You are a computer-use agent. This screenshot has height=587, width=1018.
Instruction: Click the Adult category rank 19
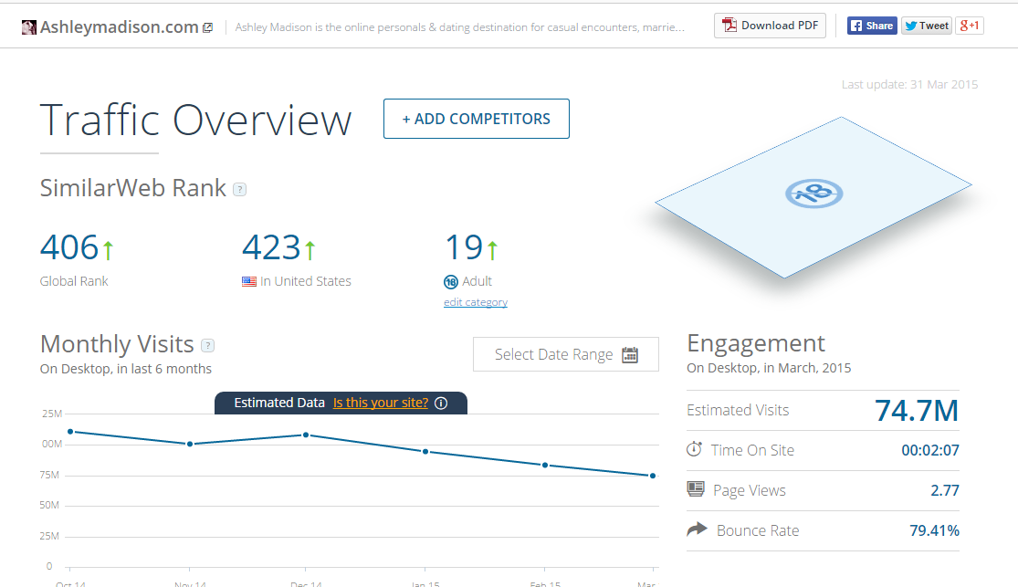point(464,247)
